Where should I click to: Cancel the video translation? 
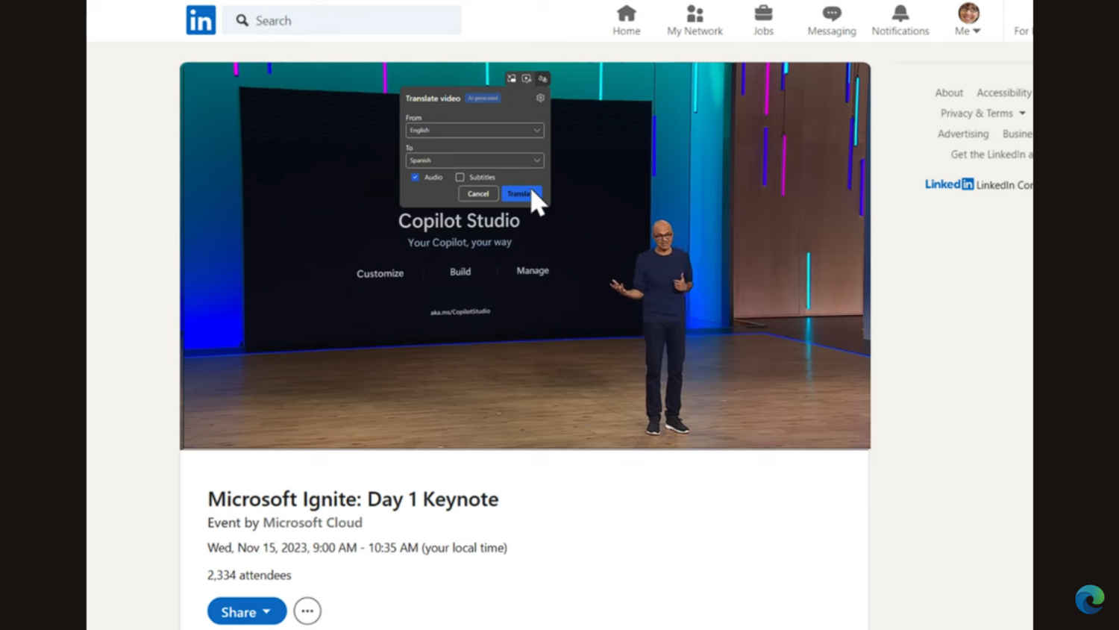(478, 193)
